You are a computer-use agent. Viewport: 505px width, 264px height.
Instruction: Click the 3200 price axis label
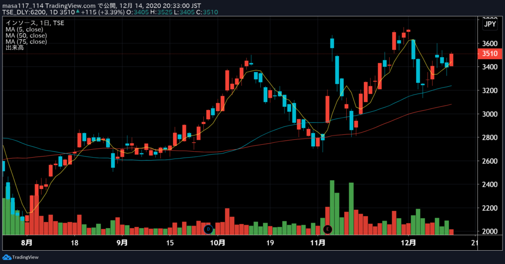[490, 90]
